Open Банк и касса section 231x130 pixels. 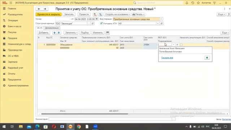(x=14, y=26)
